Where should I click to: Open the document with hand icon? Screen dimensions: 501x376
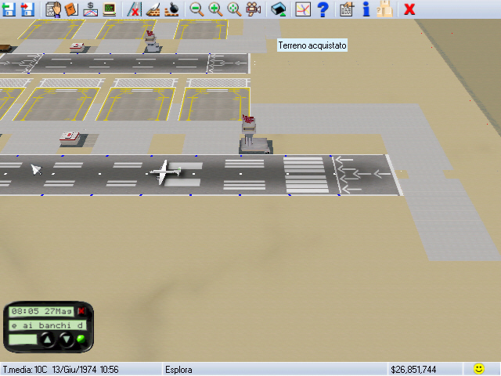pos(53,9)
